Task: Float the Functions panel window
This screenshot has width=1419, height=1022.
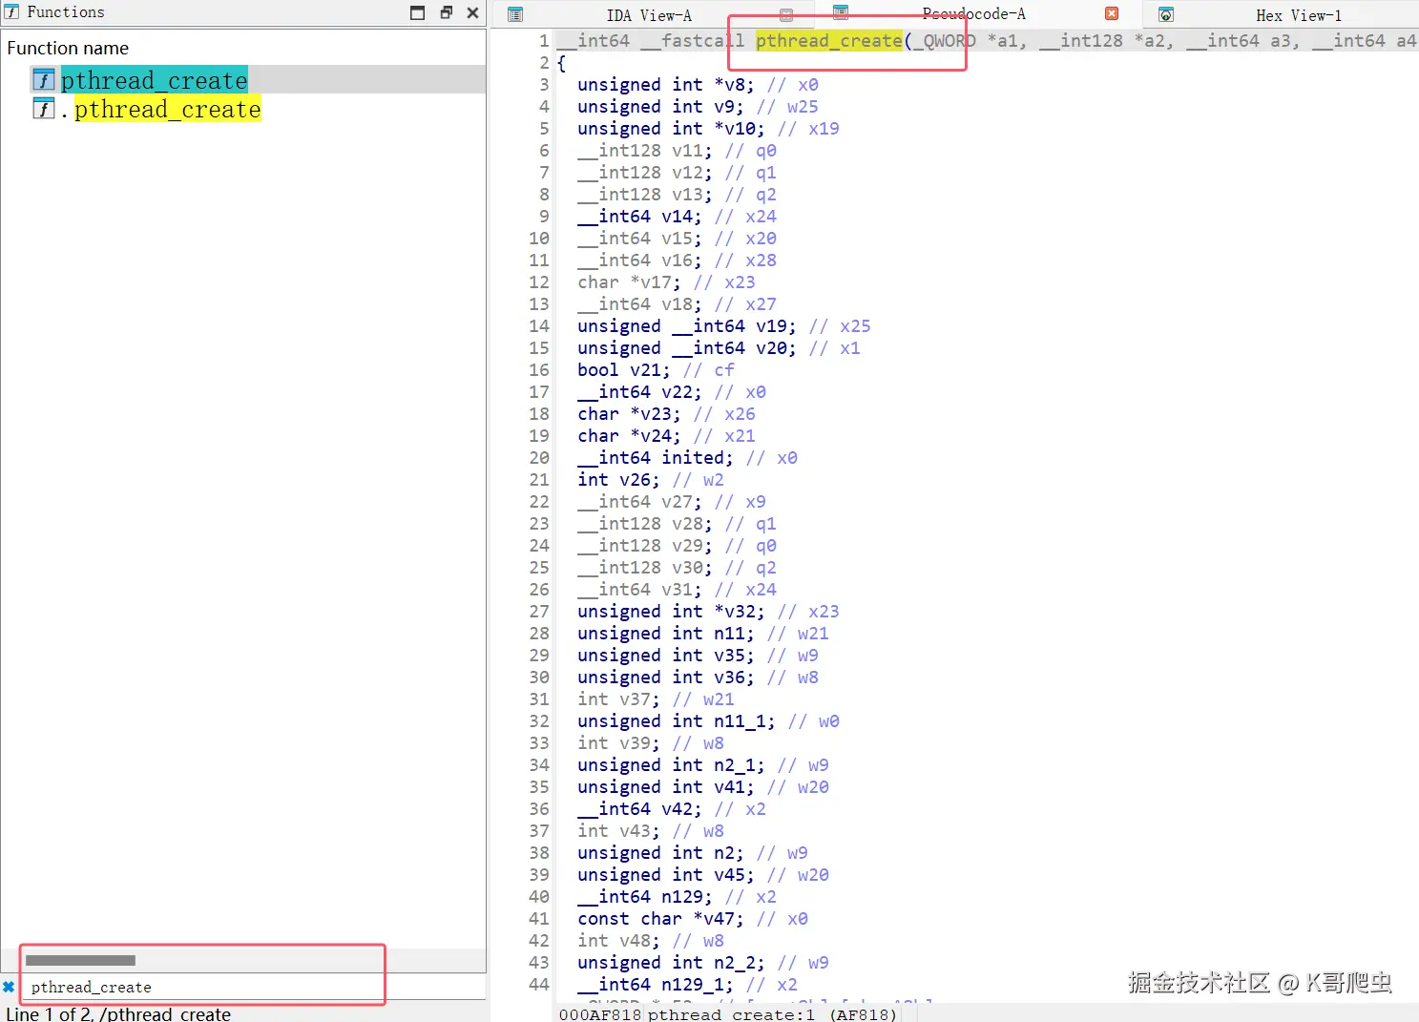Action: [446, 12]
